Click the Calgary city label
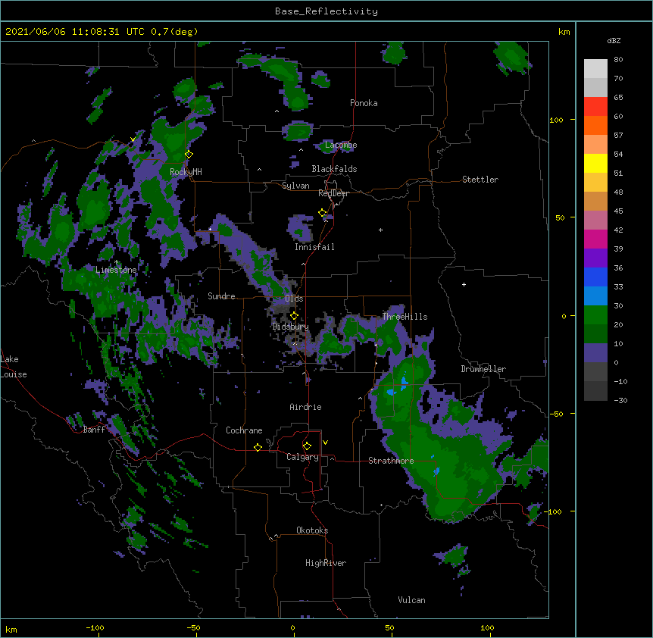The height and width of the screenshot is (638, 653). click(302, 457)
